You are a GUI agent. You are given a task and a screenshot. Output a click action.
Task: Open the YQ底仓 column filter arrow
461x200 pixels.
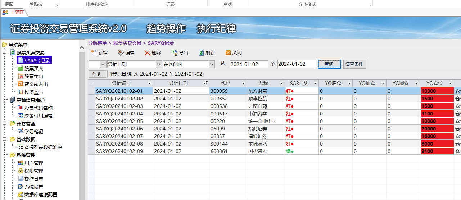pos(349,83)
